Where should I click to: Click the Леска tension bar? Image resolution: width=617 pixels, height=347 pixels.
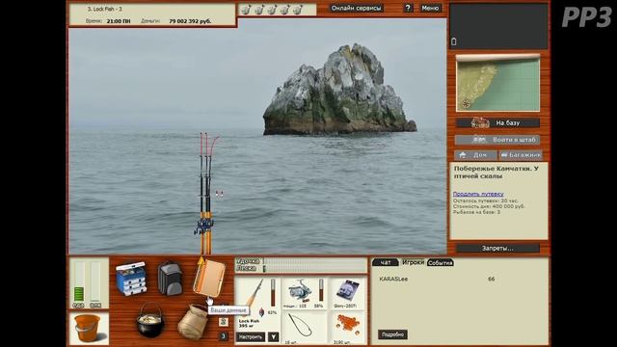tap(314, 269)
